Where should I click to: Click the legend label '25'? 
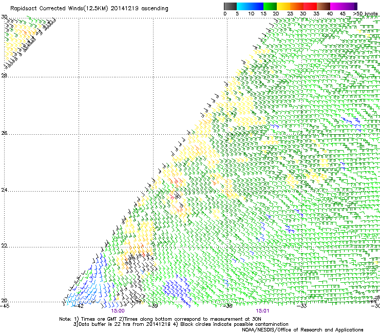tap(290, 14)
